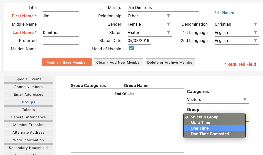Open the Relationship dropdown showing Other
Viewport: 263px width, 155px height.
tap(150, 16)
